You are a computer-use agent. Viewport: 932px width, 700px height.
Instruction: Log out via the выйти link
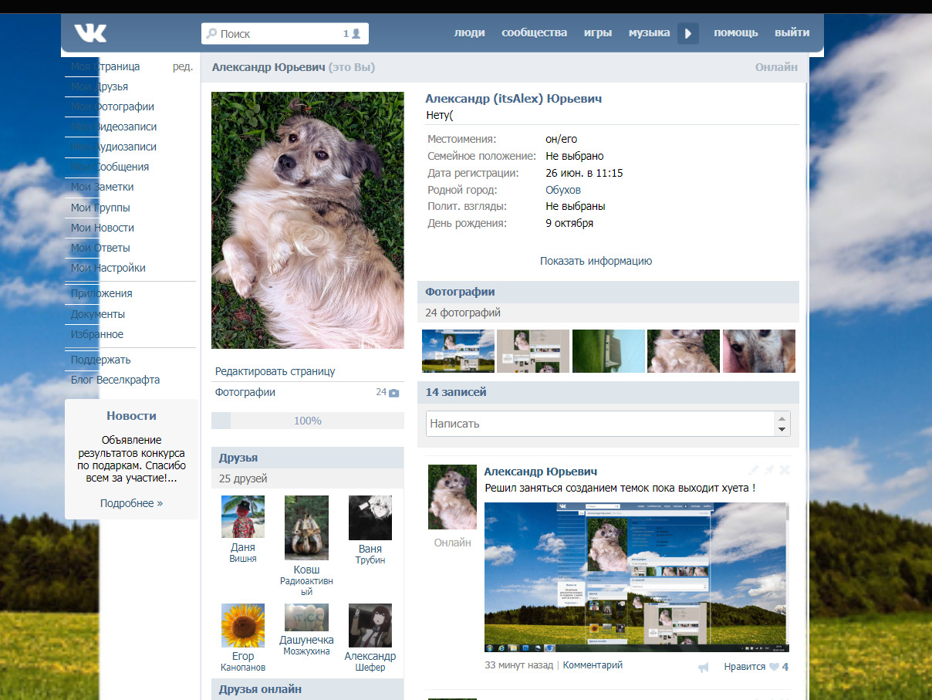click(x=792, y=32)
